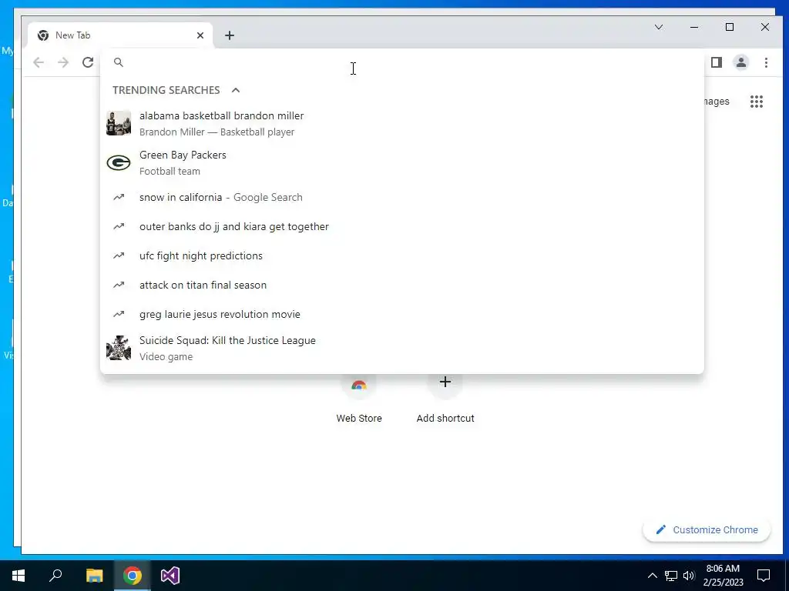Click the Chrome taskbar icon
The height and width of the screenshot is (591, 789).
click(x=133, y=576)
